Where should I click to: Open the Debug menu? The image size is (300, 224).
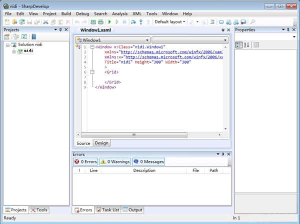(82, 14)
